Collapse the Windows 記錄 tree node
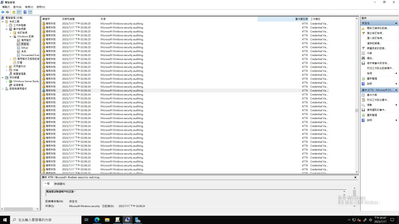 pos(11,37)
